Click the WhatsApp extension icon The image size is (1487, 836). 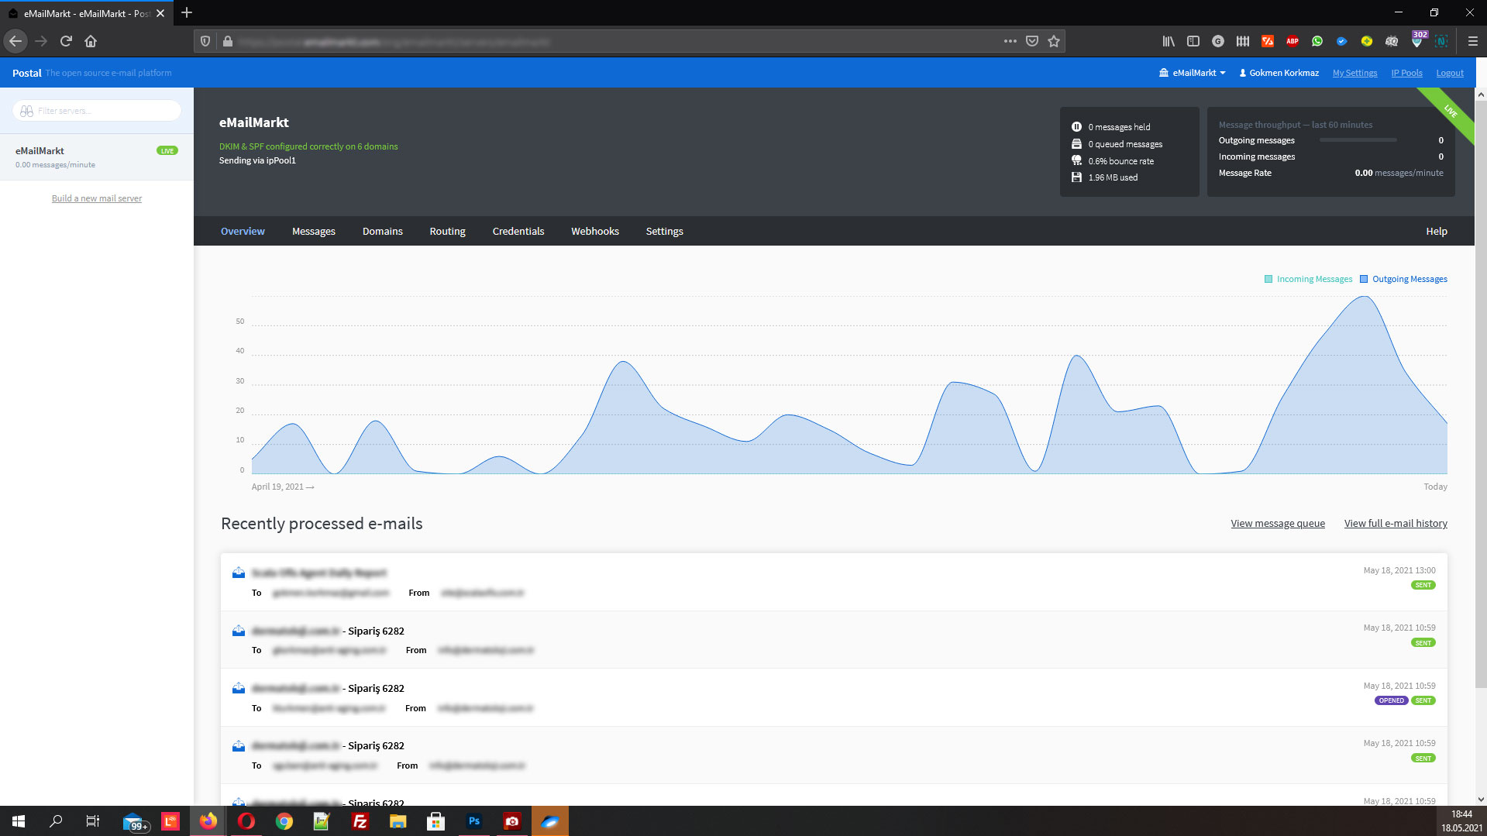[x=1317, y=41]
